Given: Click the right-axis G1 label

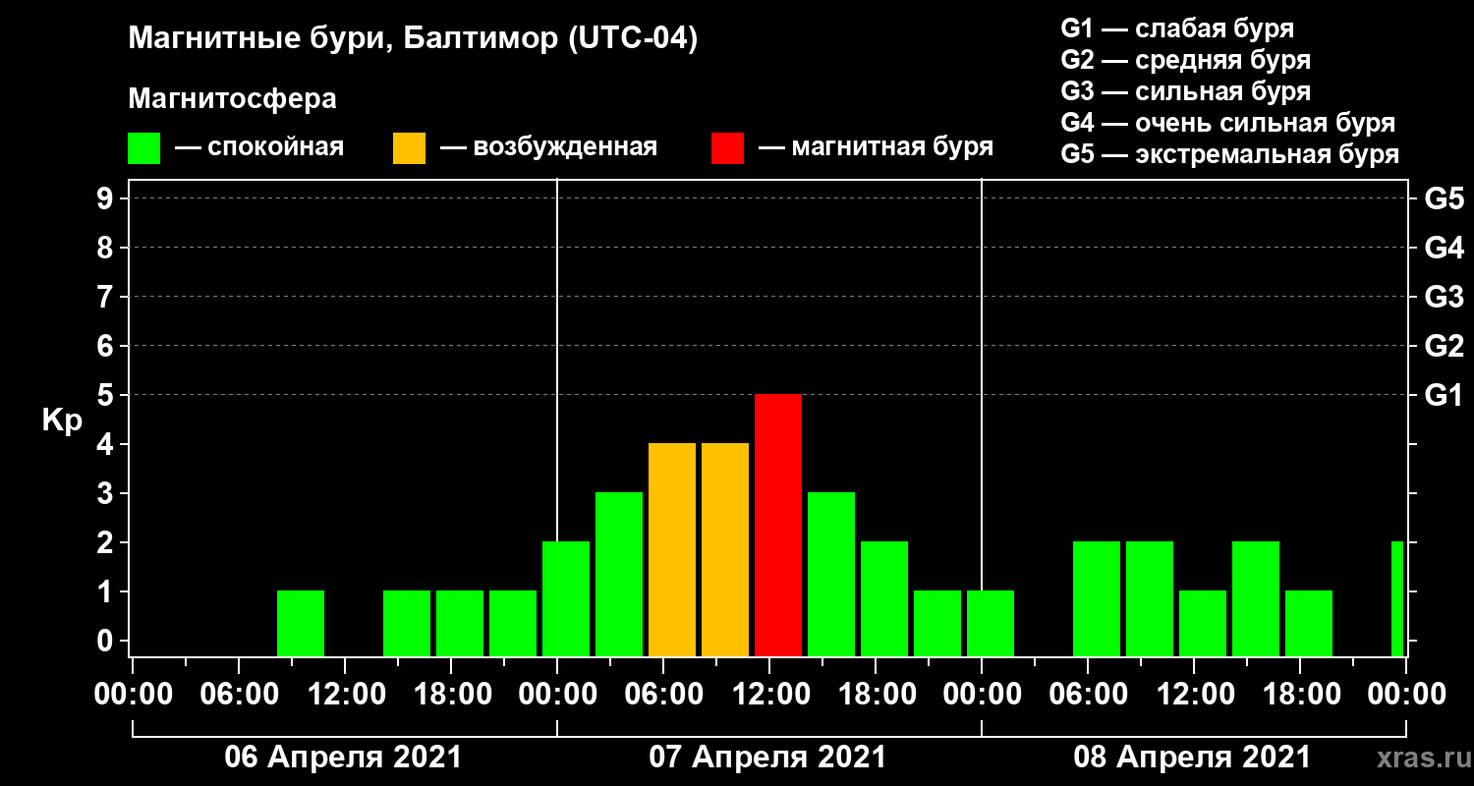Looking at the screenshot, I should click(x=1444, y=395).
